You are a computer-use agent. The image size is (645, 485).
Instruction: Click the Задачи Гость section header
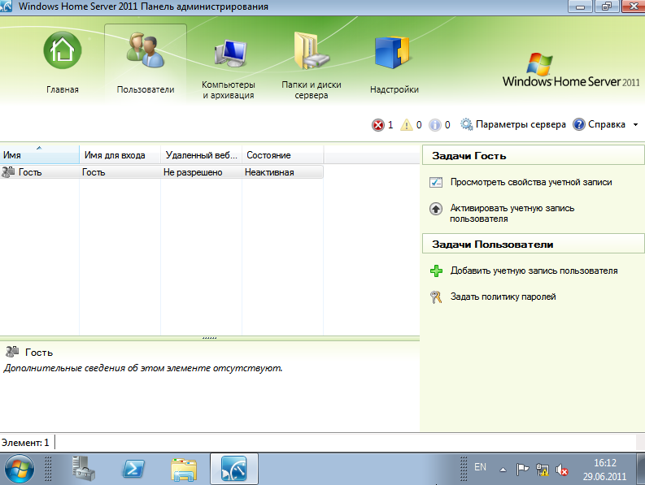[533, 155]
